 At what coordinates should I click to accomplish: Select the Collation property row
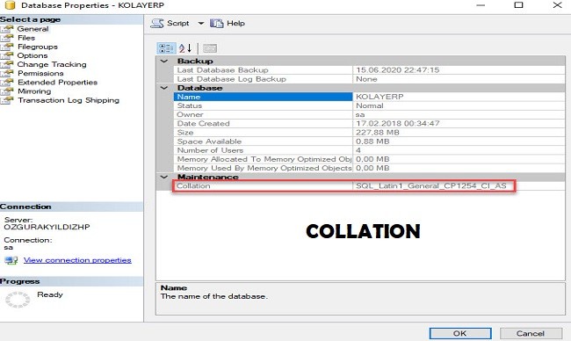pos(369,185)
